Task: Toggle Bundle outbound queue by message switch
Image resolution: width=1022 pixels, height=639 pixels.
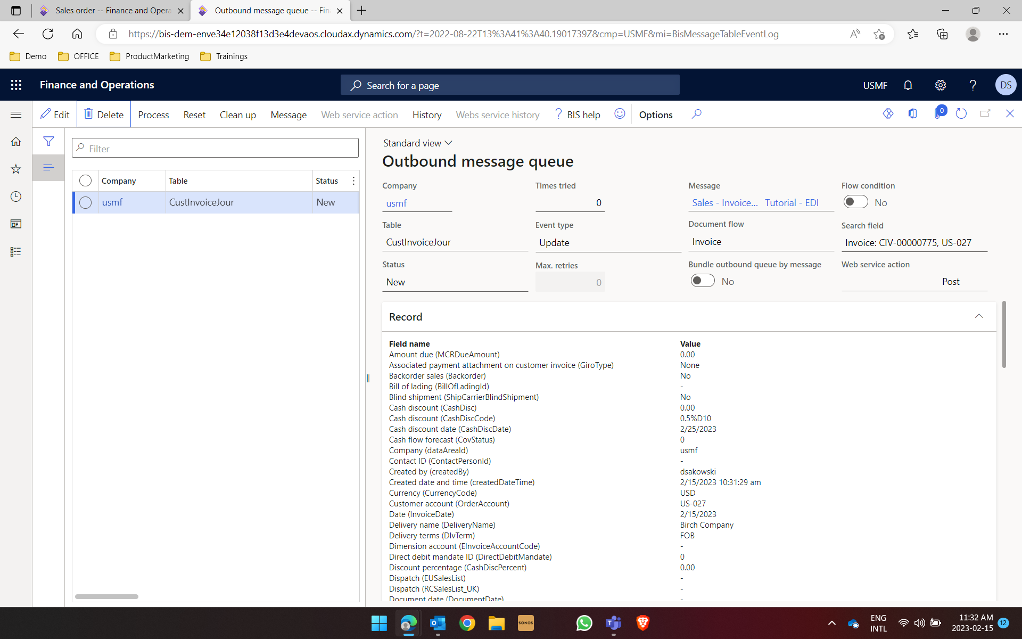Action: [703, 281]
